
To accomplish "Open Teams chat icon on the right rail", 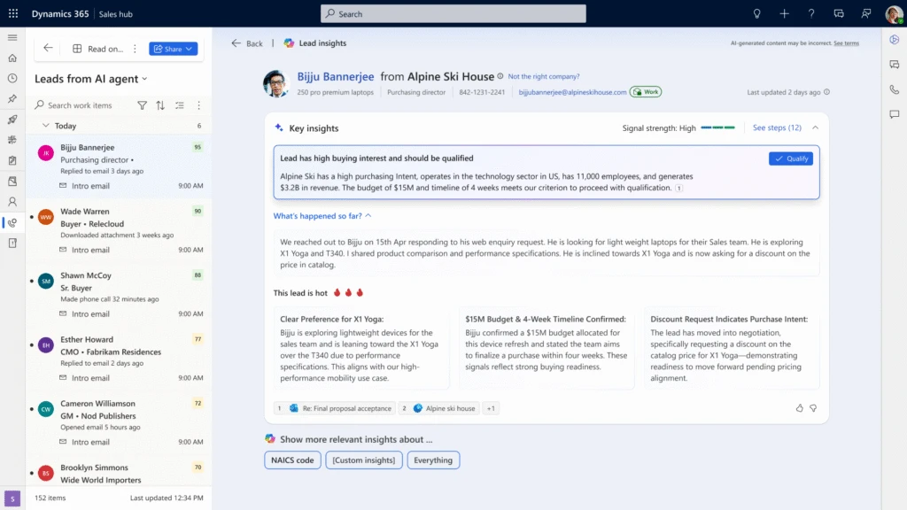I will (x=894, y=64).
